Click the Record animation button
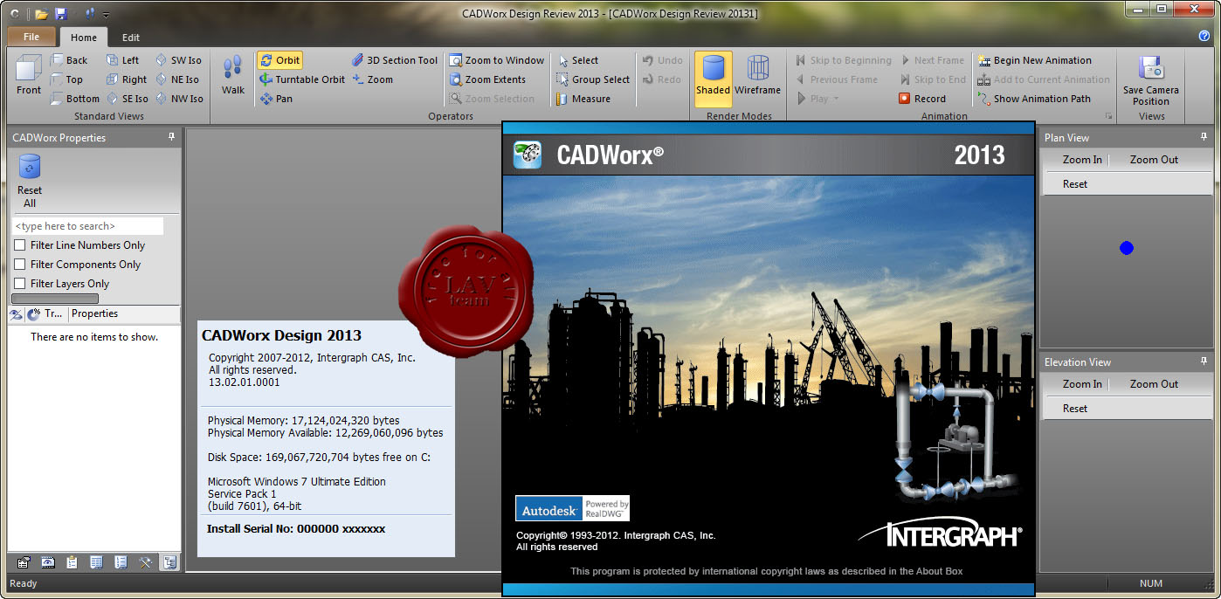This screenshot has height=599, width=1221. click(x=922, y=99)
